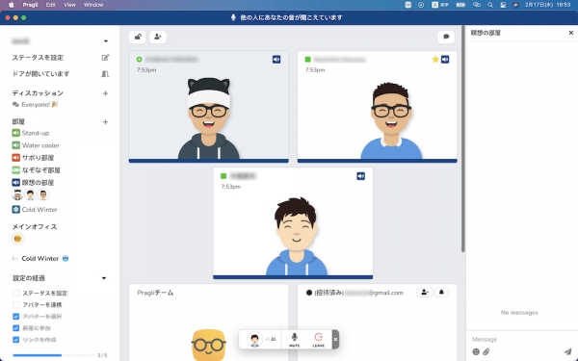Image resolution: width=578 pixels, height=361 pixels.
Task: Check the アバターを連携 checkbox
Action: point(15,304)
